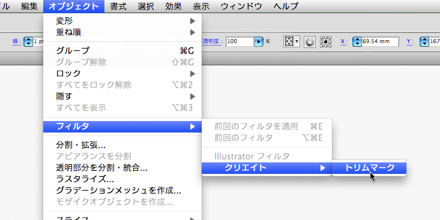440x220 pixels.
Task: Choose 分割・拡張... menu item
Action: coord(122,145)
